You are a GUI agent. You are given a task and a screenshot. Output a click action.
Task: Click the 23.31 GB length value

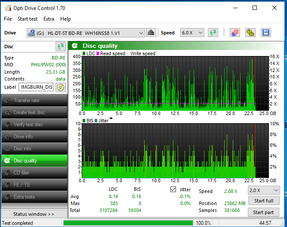coord(56,72)
